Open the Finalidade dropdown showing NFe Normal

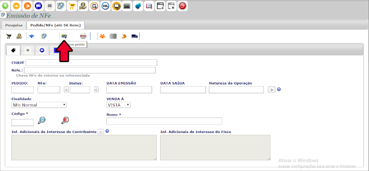[39, 105]
